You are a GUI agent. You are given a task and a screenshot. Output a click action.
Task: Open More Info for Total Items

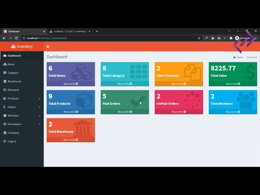71,84
